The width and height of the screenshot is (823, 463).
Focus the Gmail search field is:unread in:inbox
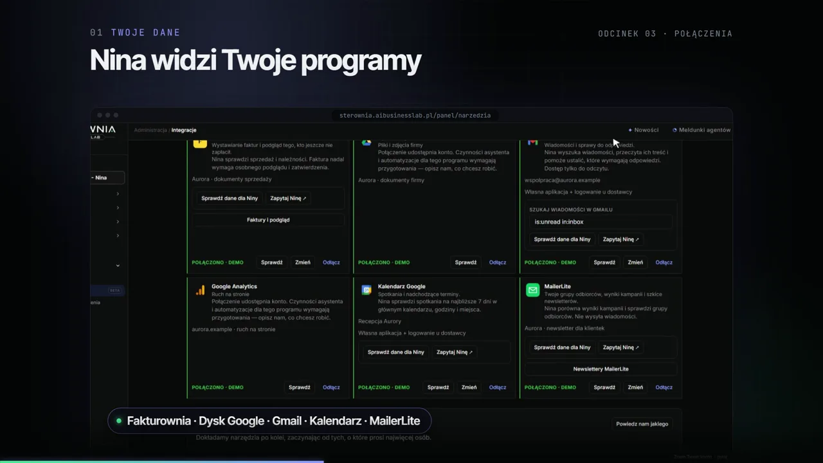click(x=601, y=222)
